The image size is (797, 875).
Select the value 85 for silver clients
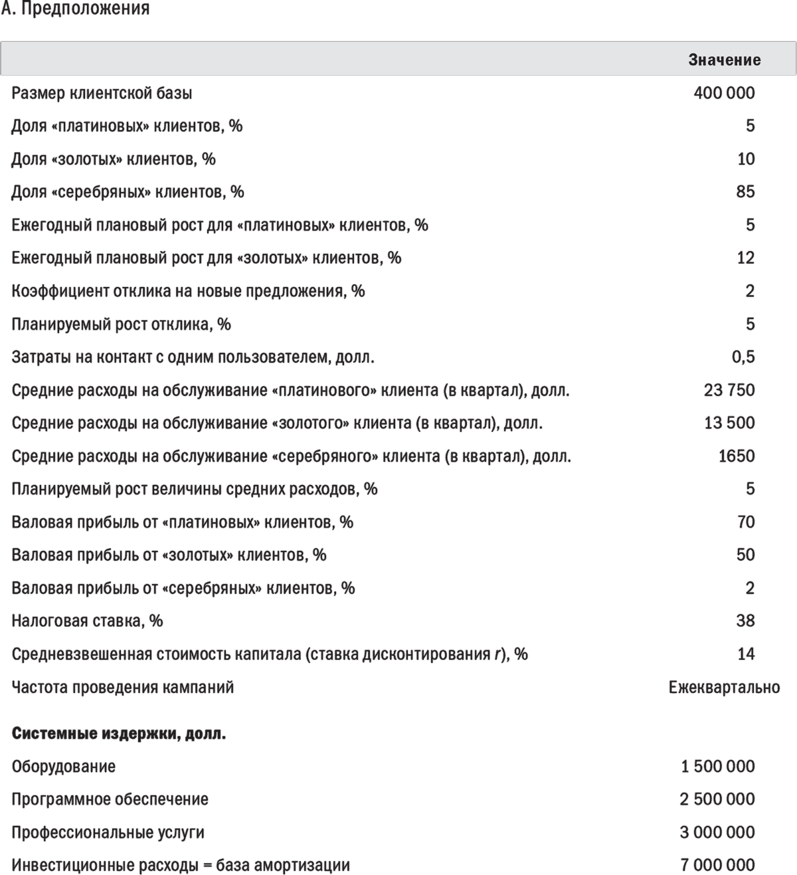745,192
